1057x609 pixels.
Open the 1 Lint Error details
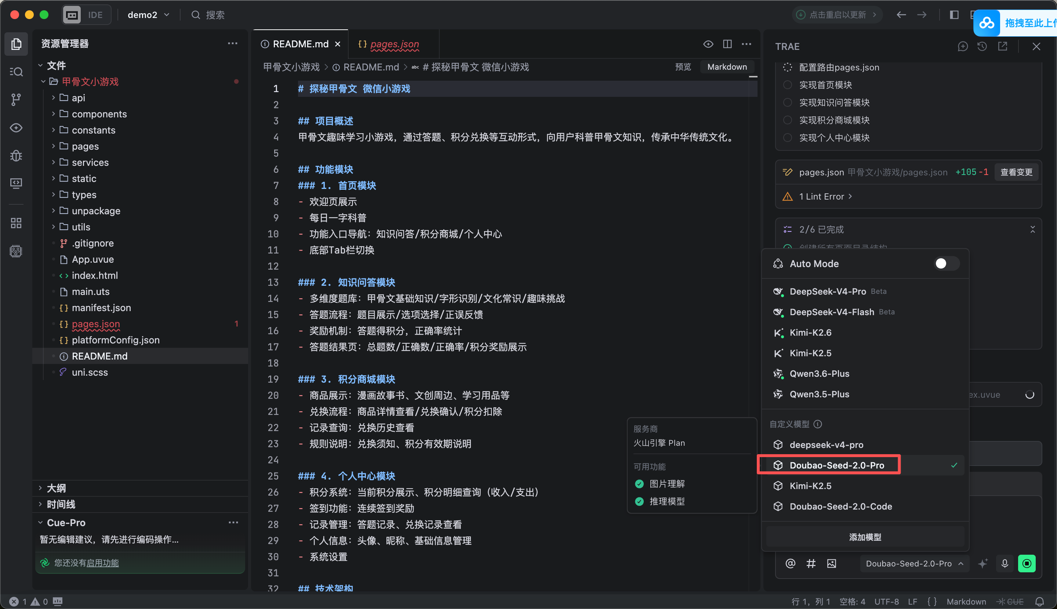[825, 196]
